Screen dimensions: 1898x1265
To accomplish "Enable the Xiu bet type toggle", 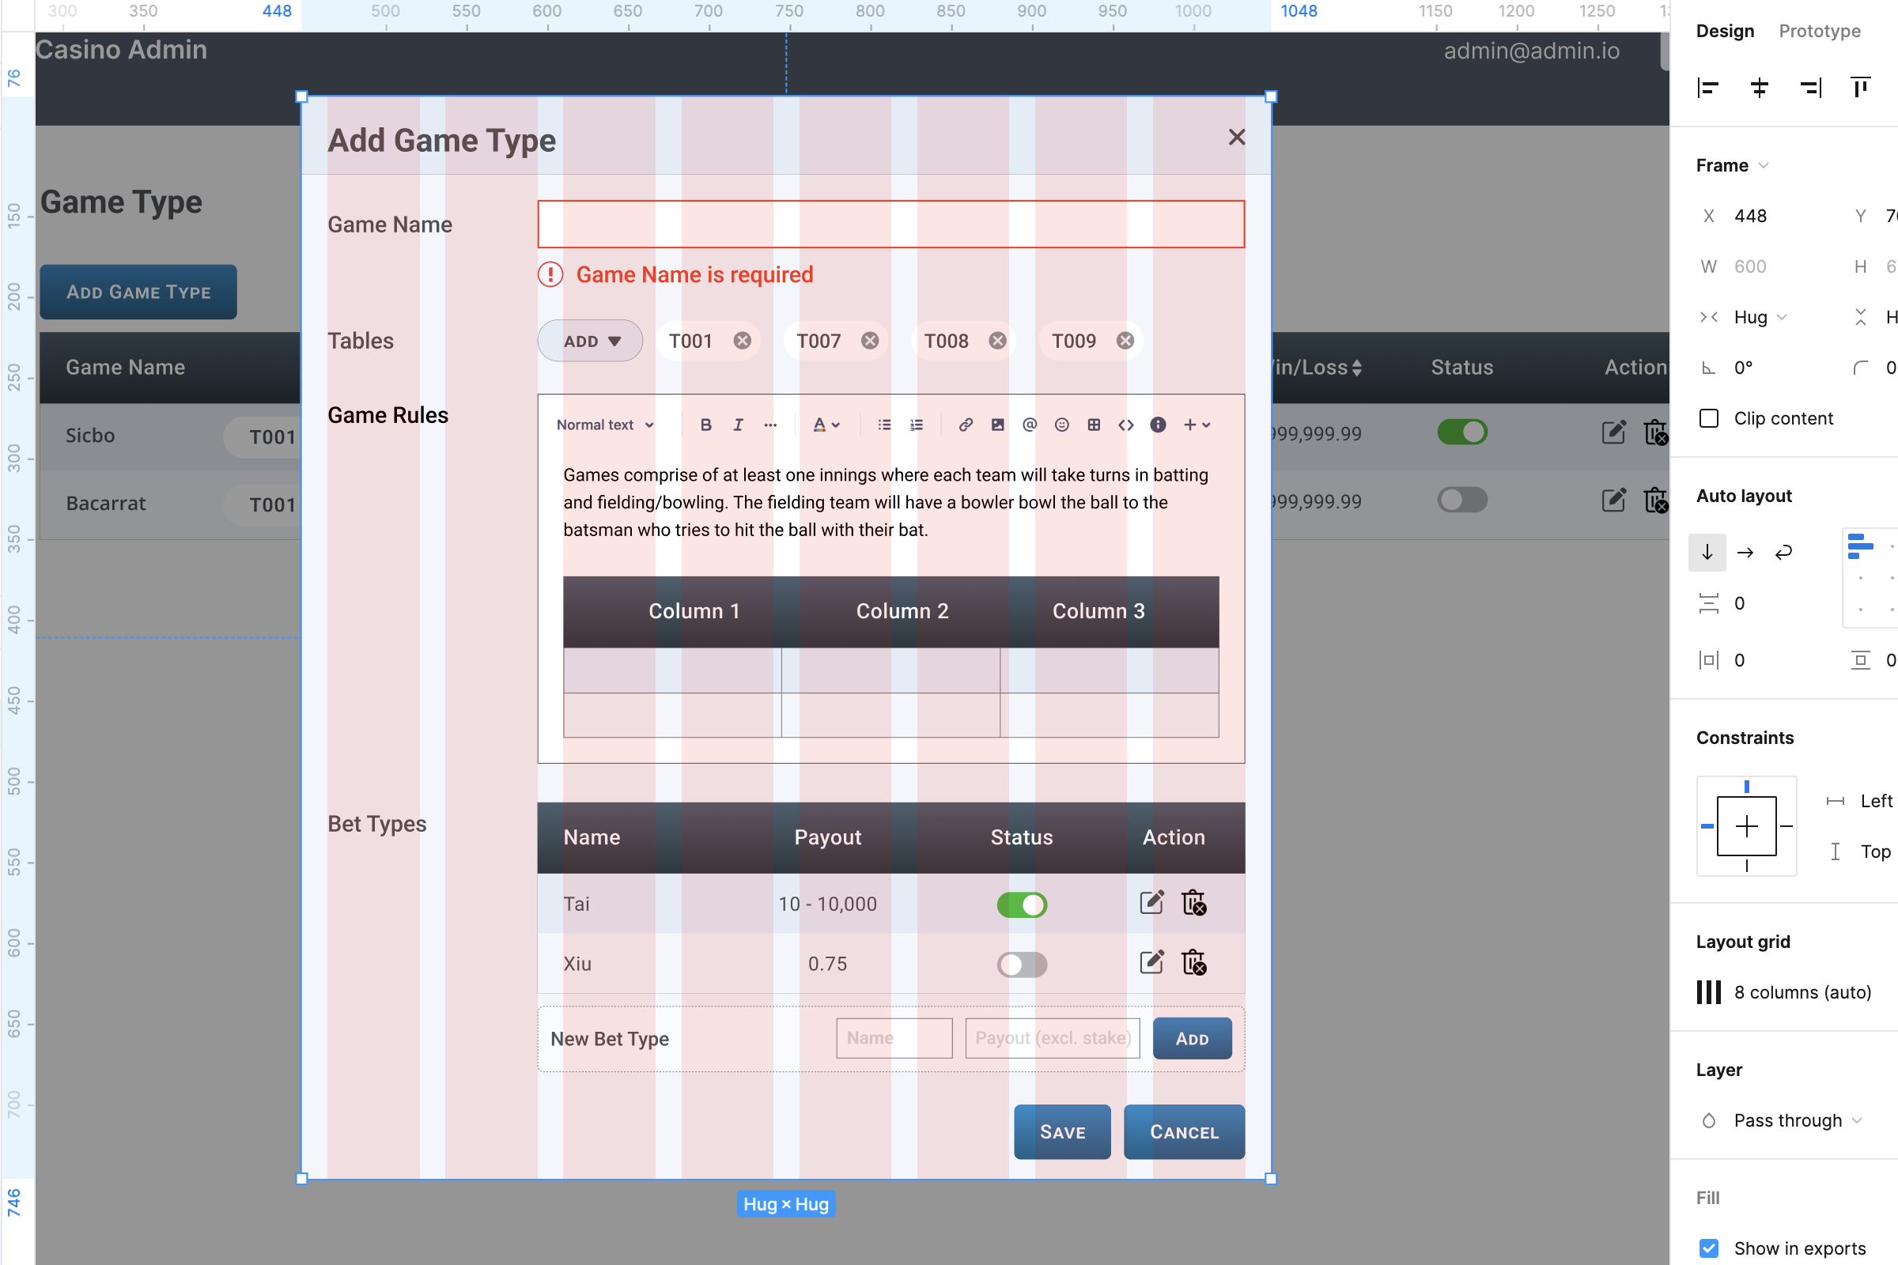I will click(x=1022, y=964).
